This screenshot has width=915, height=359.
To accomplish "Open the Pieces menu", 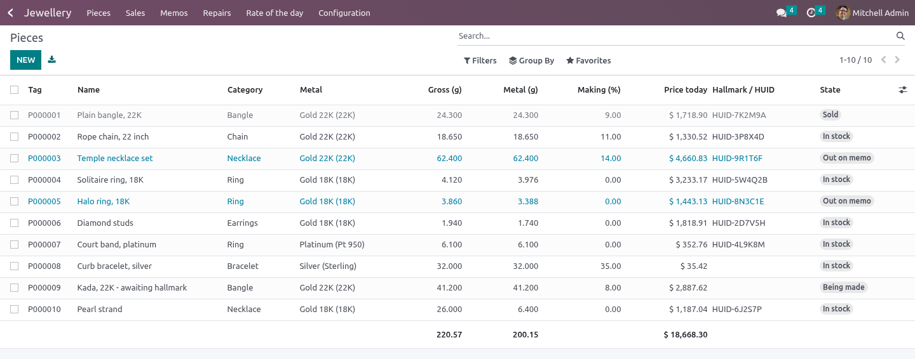I will tap(98, 13).
